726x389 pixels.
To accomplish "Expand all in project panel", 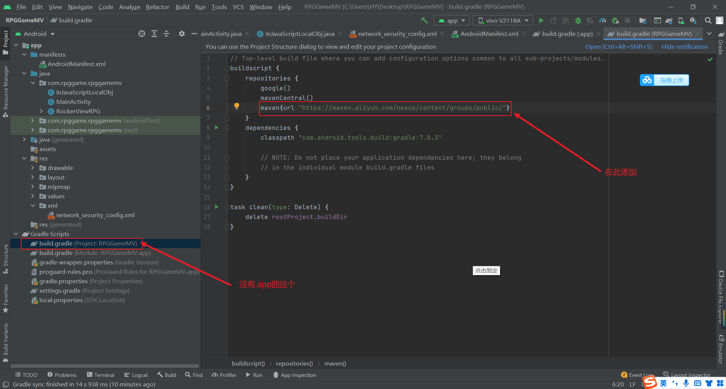I will click(x=154, y=34).
